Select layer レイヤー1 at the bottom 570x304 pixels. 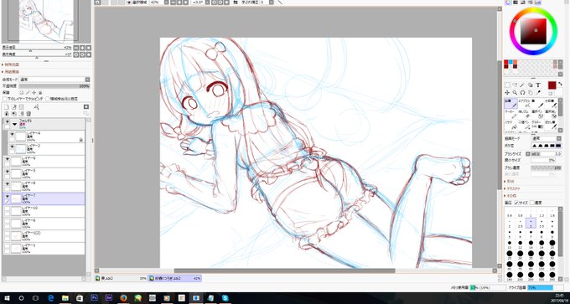(x=44, y=249)
